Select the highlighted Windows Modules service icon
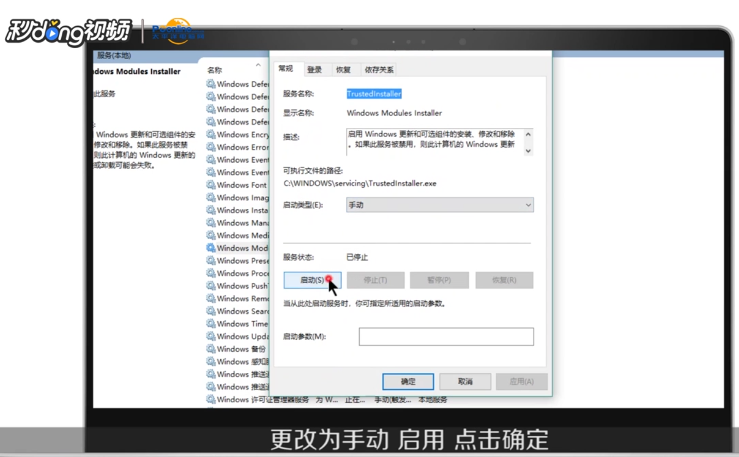Image resolution: width=739 pixels, height=457 pixels. point(212,248)
